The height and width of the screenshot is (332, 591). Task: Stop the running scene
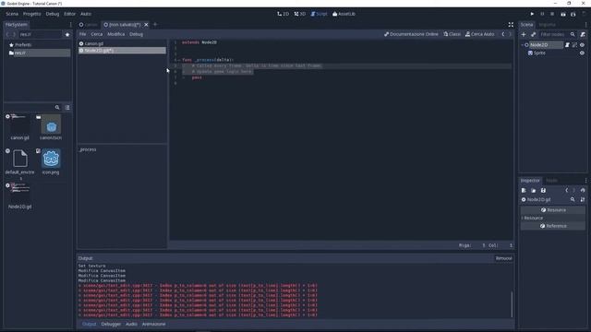click(552, 14)
